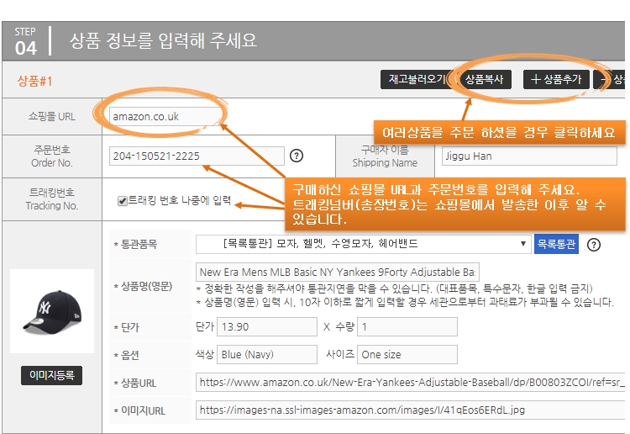Click the 사이즈 field with One size
The width and height of the screenshot is (630, 434).
[x=407, y=354]
